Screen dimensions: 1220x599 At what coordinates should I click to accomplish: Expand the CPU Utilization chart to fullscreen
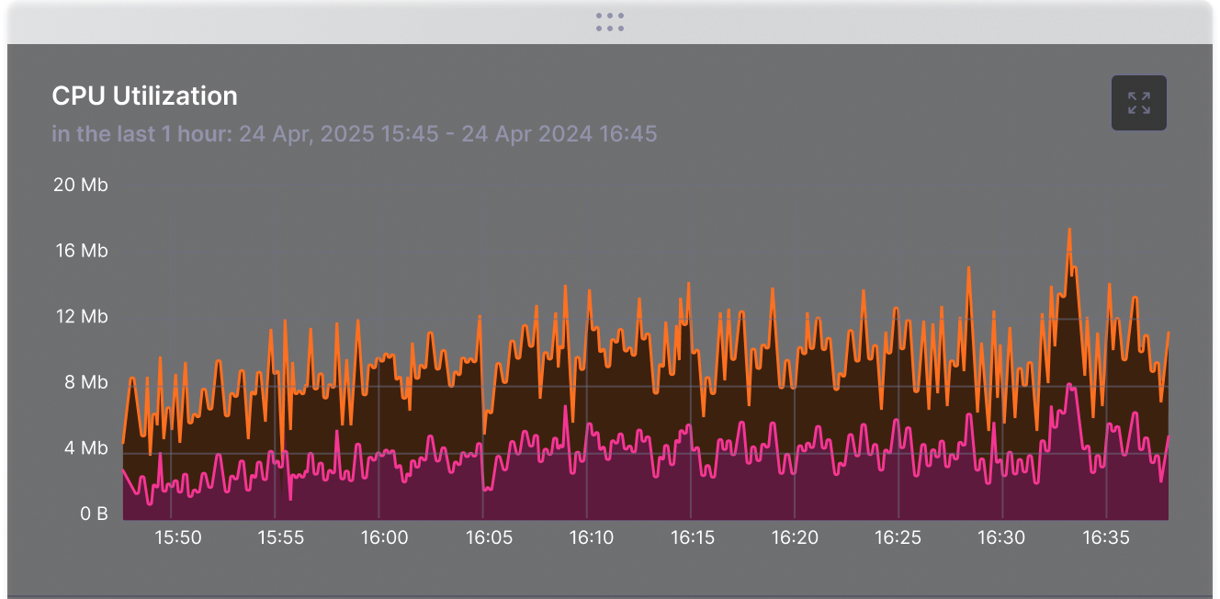point(1139,103)
